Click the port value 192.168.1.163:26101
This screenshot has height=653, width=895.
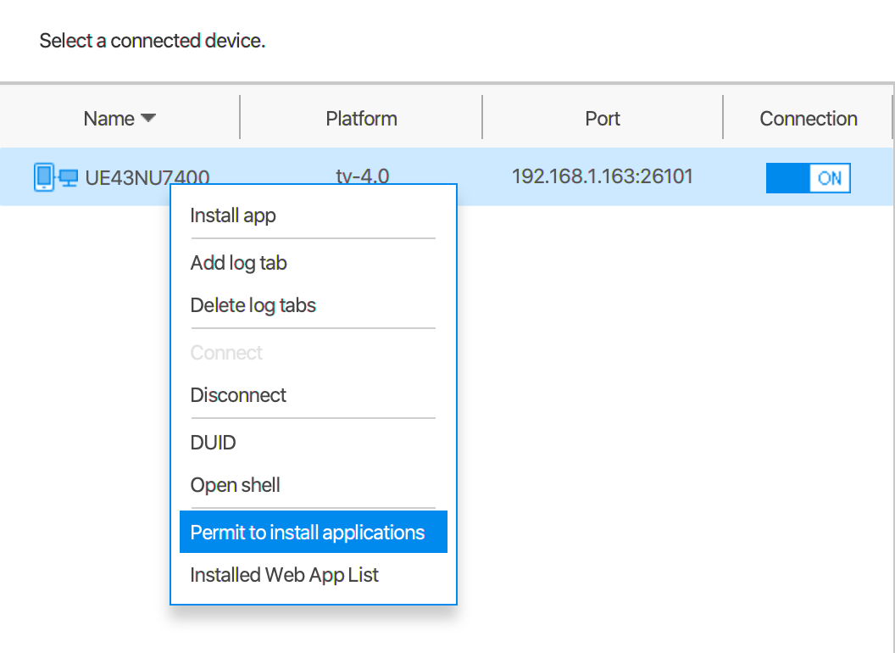pos(603,176)
